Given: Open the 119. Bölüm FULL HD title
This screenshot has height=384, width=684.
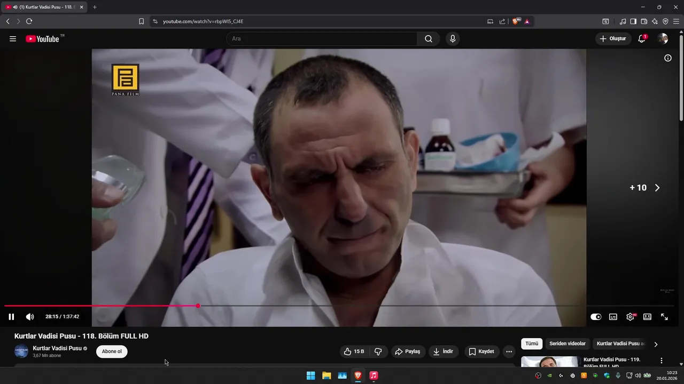Looking at the screenshot, I should click(611, 363).
